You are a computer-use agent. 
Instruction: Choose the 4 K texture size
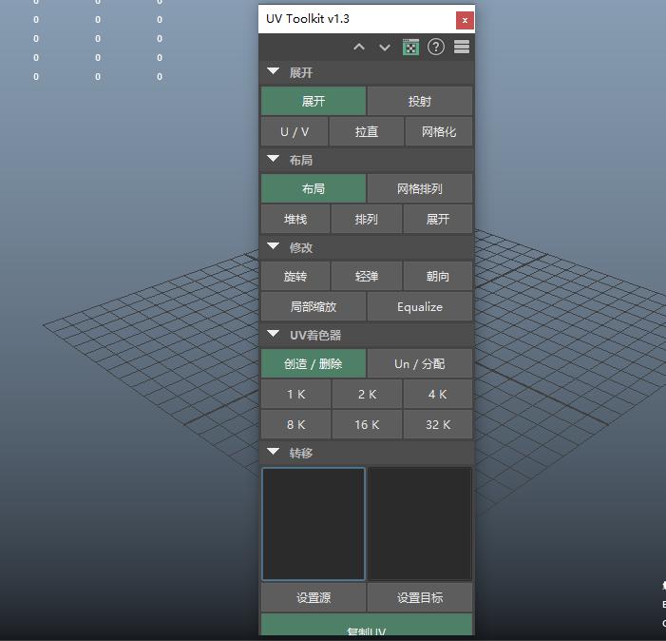click(x=438, y=395)
